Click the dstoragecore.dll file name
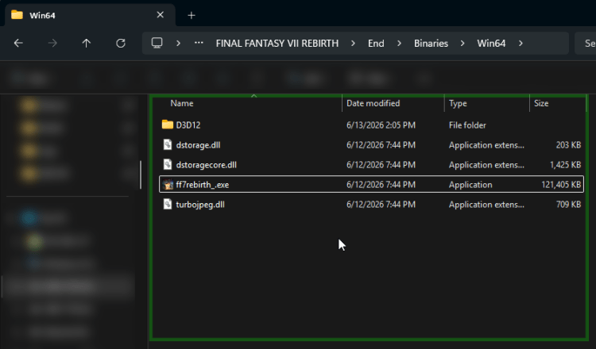 click(x=206, y=165)
